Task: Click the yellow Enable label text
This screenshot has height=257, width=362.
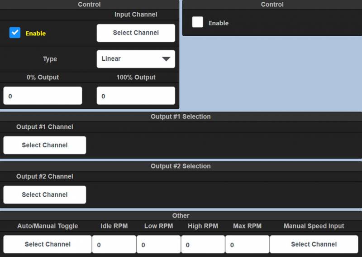Action: [x=35, y=33]
